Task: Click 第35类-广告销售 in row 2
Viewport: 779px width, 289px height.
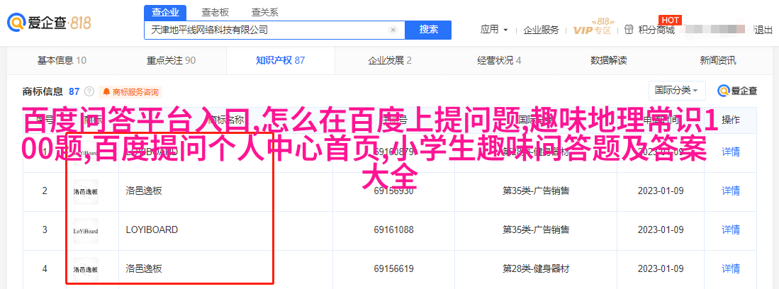Action: (x=536, y=191)
